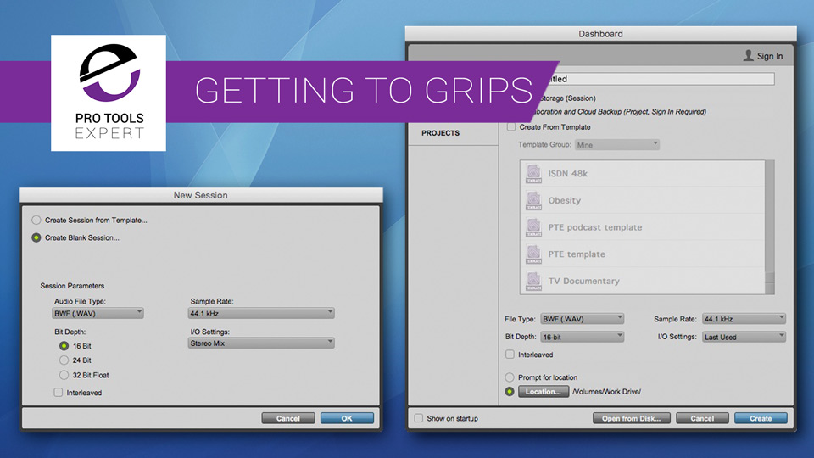Click the TV Documentary template icon
The height and width of the screenshot is (458, 814).
point(533,281)
